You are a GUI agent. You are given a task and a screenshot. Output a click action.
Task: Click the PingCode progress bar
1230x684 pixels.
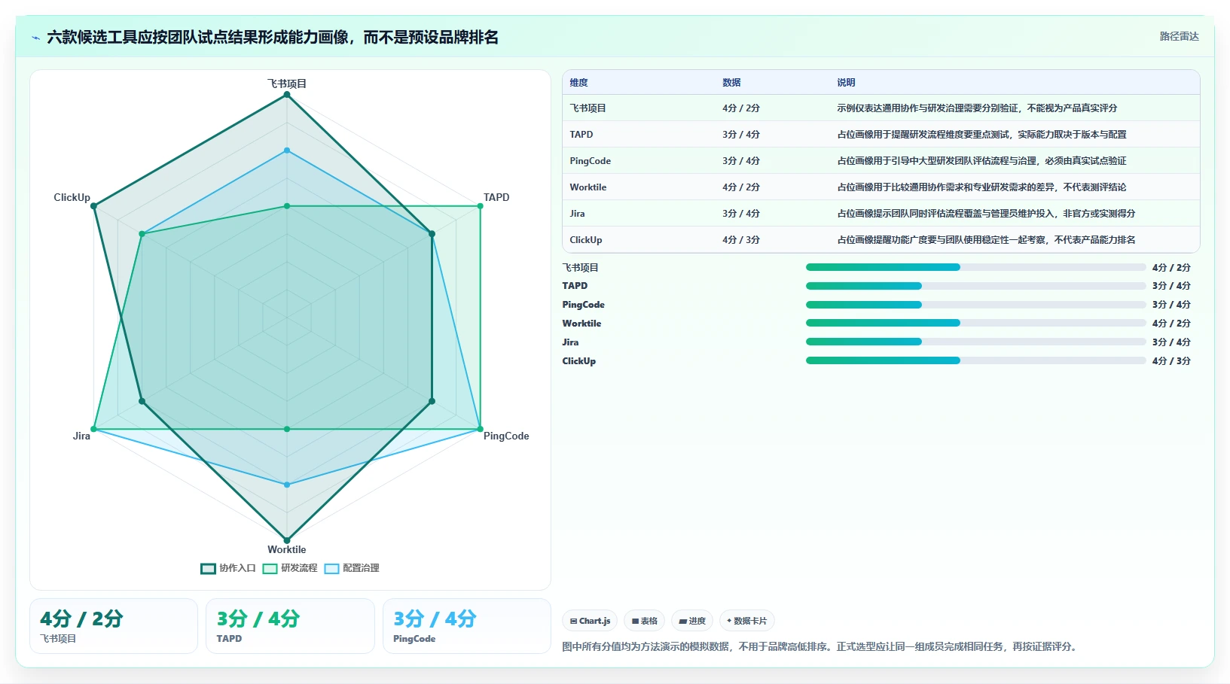(975, 305)
